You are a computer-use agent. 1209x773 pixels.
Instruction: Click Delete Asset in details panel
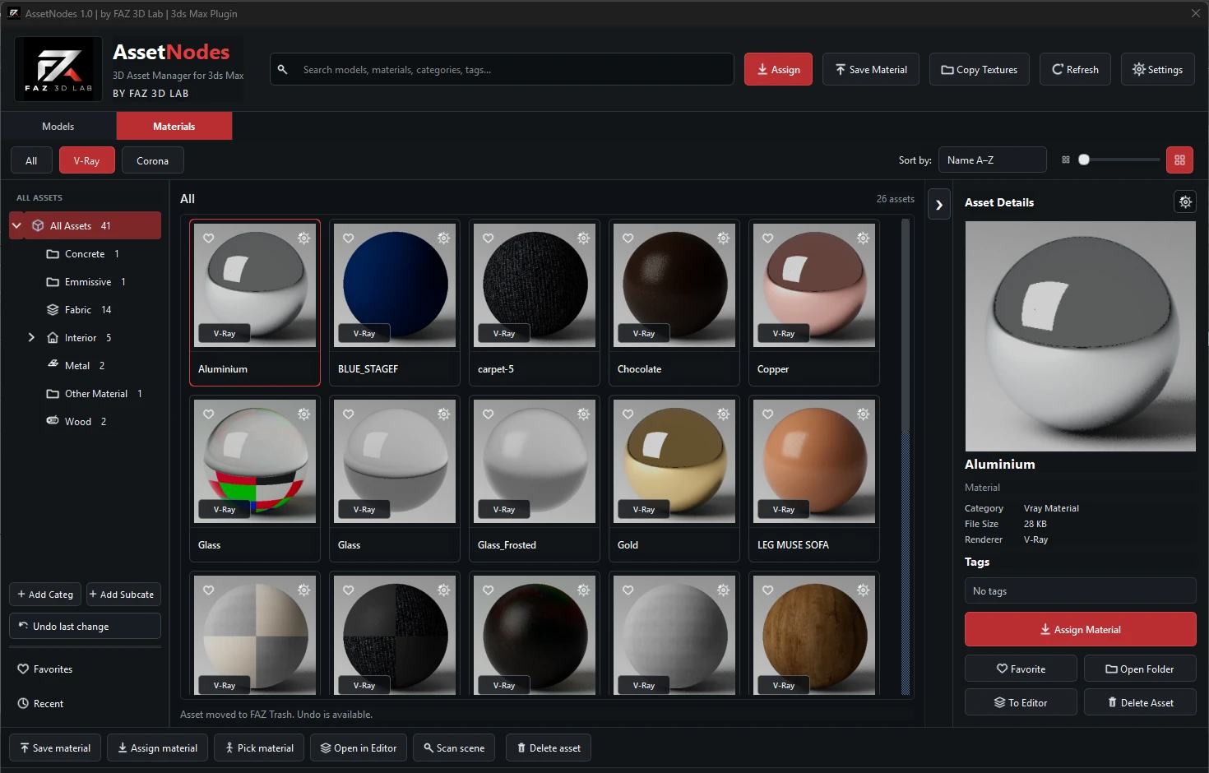click(1140, 702)
